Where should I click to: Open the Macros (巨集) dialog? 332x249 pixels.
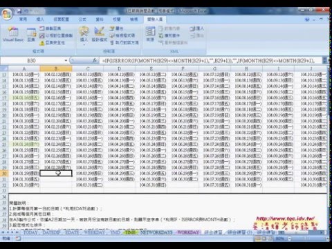point(31,34)
